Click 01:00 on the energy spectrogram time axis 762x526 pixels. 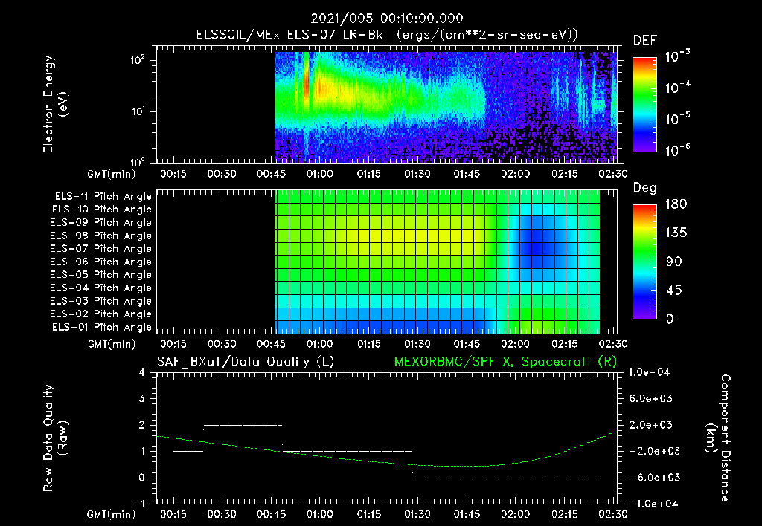[x=319, y=174]
